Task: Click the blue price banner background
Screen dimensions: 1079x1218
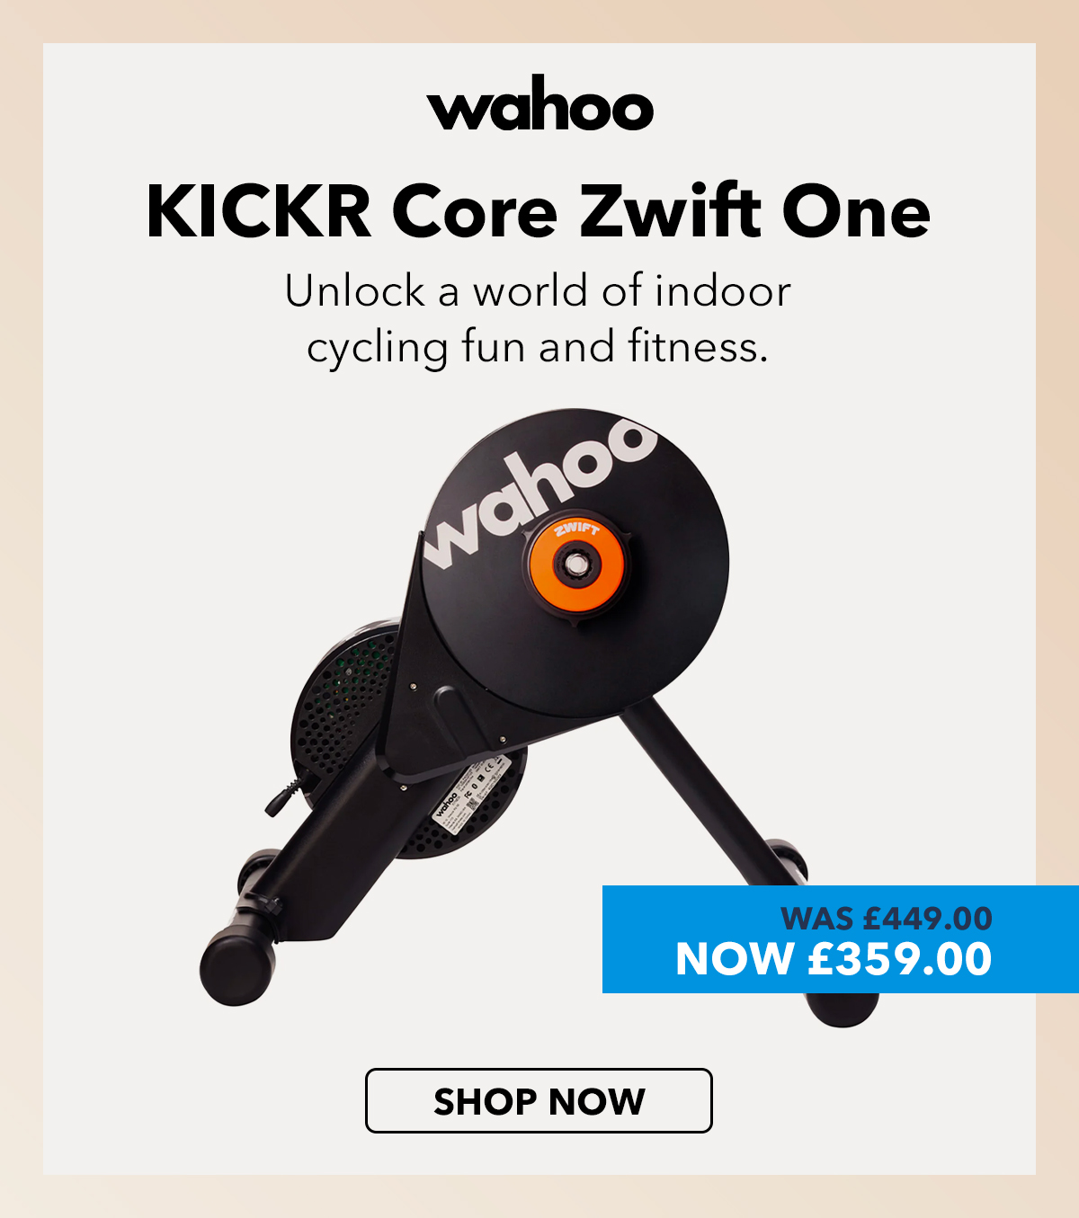Action: pyautogui.click(x=841, y=939)
